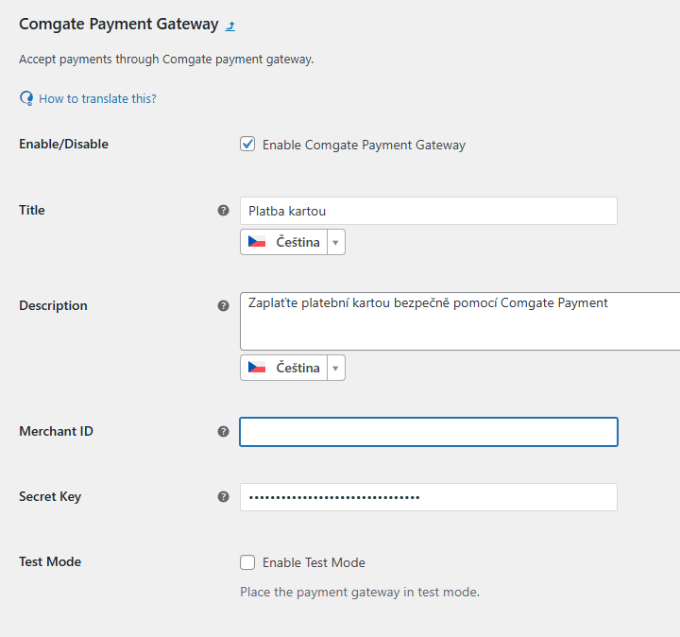Click the "Place the payment gateway in test mode." text
The height and width of the screenshot is (637, 680).
(x=360, y=593)
